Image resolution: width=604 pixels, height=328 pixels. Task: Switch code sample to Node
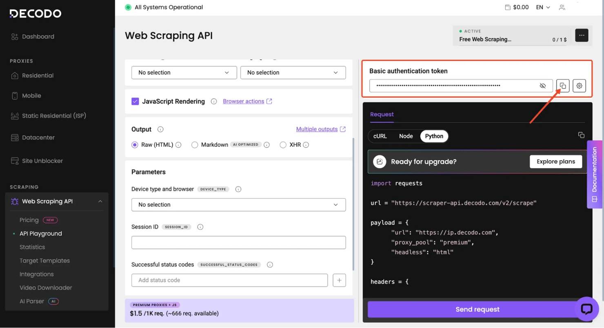[x=406, y=136]
